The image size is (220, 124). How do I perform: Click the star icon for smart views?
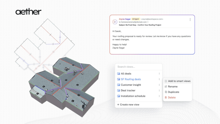click(166, 81)
